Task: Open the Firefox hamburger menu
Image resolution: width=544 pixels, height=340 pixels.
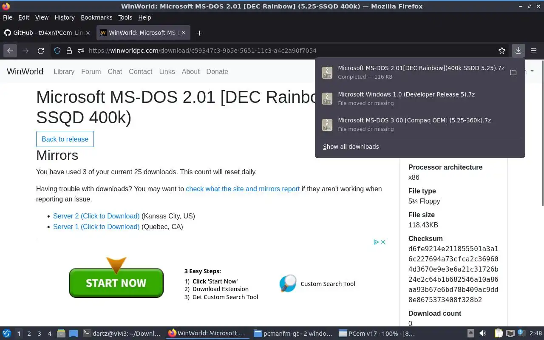Action: (534, 51)
